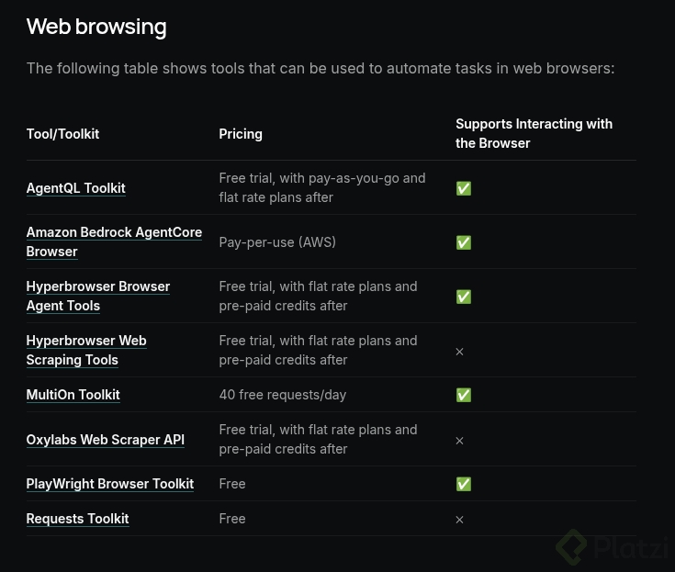Click the Pricing column header
The image size is (675, 572).
tap(241, 134)
